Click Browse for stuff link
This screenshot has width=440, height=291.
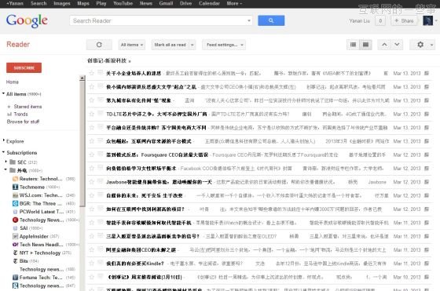23,122
